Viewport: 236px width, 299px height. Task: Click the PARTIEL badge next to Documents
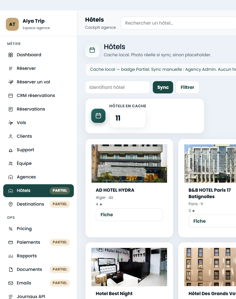pyautogui.click(x=60, y=270)
